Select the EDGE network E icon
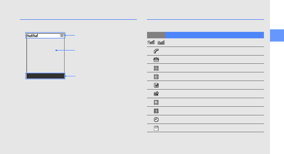The height and width of the screenshot is (154, 284). click(156, 77)
